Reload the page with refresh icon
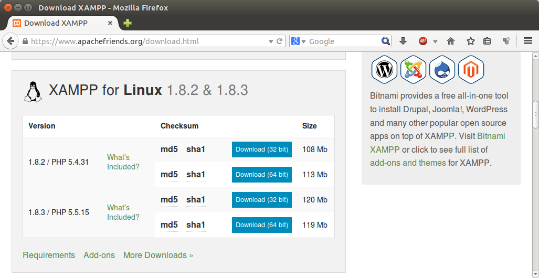This screenshot has height=278, width=539. pyautogui.click(x=280, y=41)
